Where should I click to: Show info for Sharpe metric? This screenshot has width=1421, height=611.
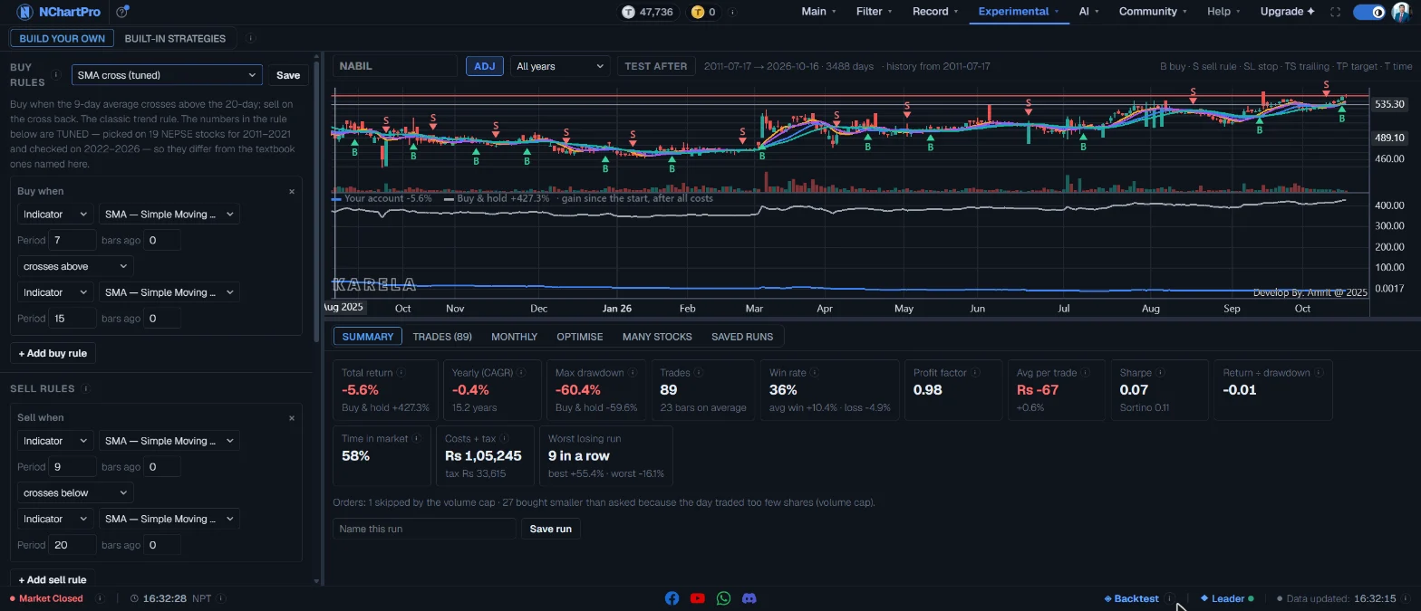coord(1160,372)
